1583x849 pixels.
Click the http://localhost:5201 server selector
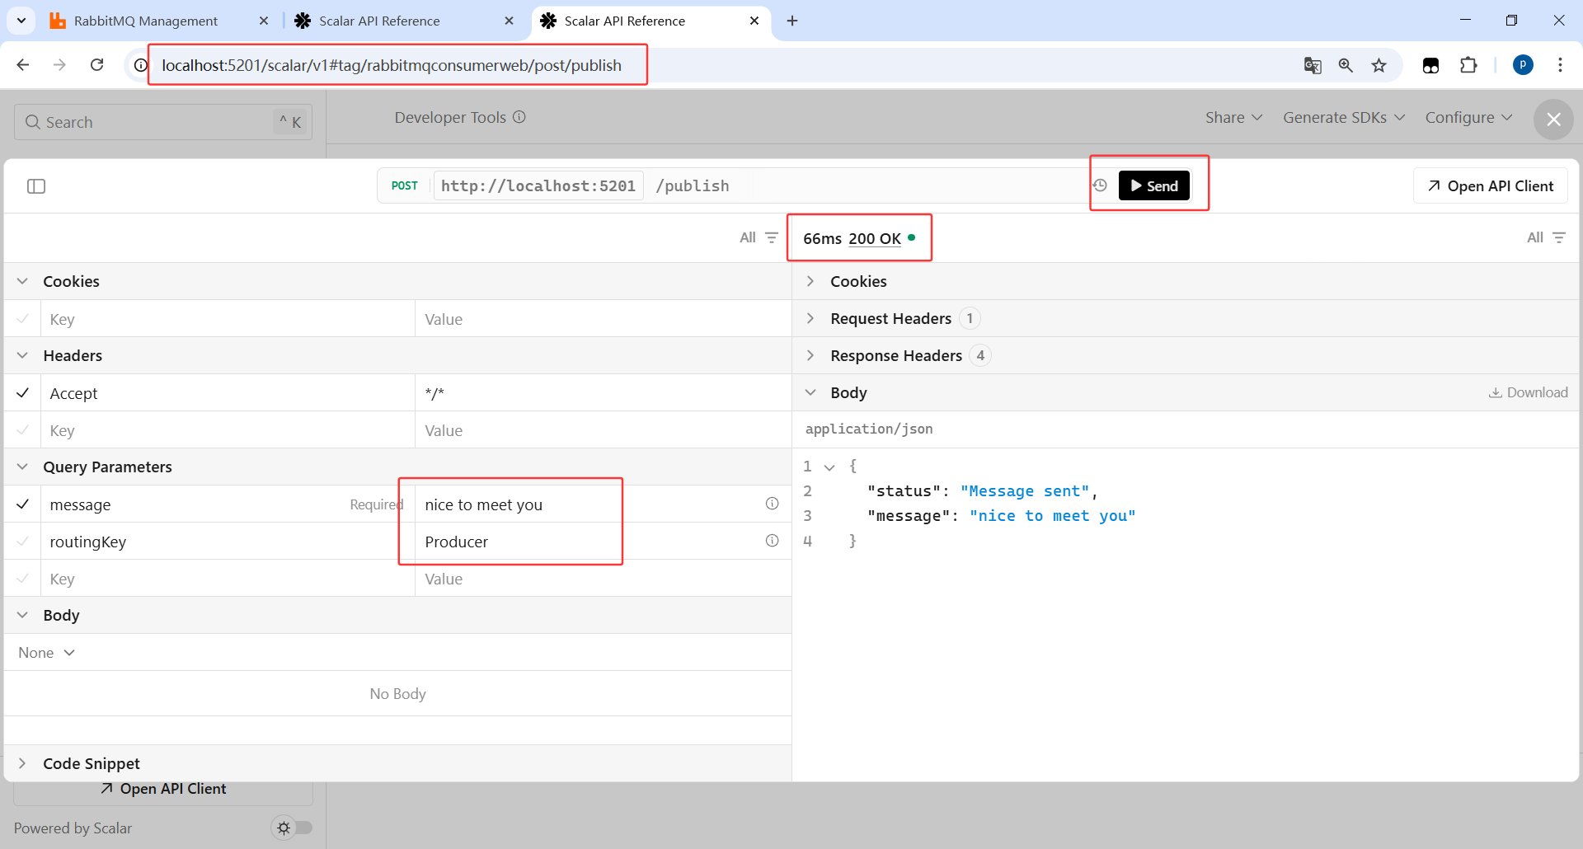538,186
